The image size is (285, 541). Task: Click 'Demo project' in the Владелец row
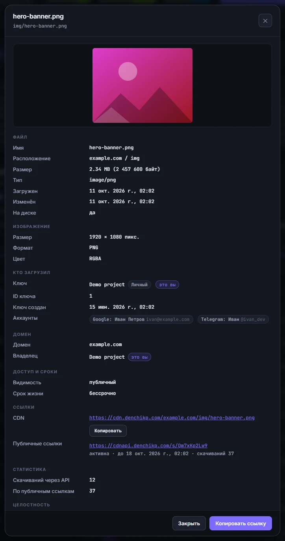[x=107, y=357]
